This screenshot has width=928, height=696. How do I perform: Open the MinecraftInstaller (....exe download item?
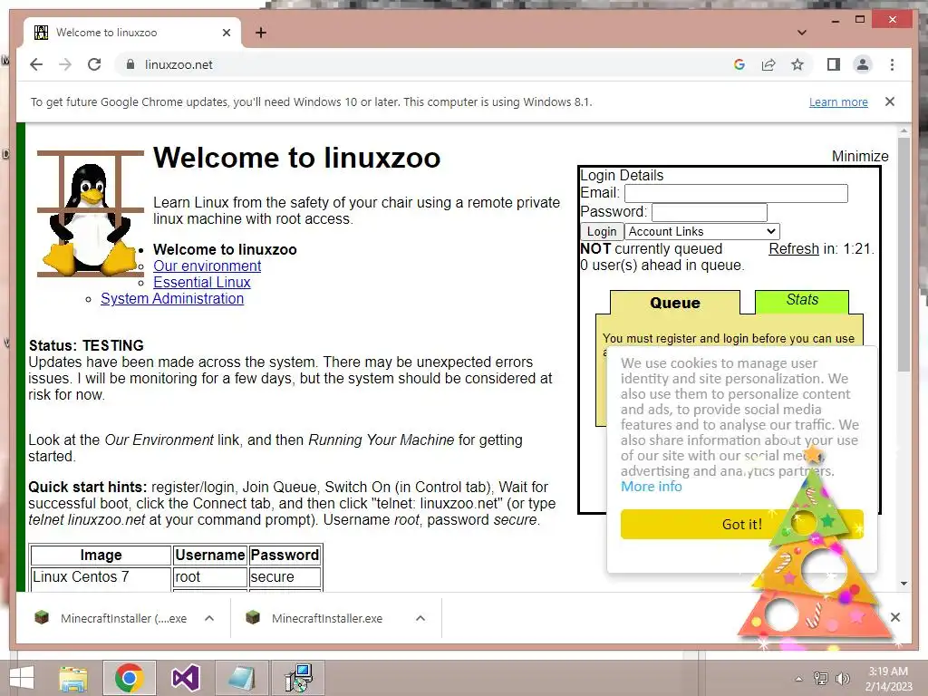point(111,618)
